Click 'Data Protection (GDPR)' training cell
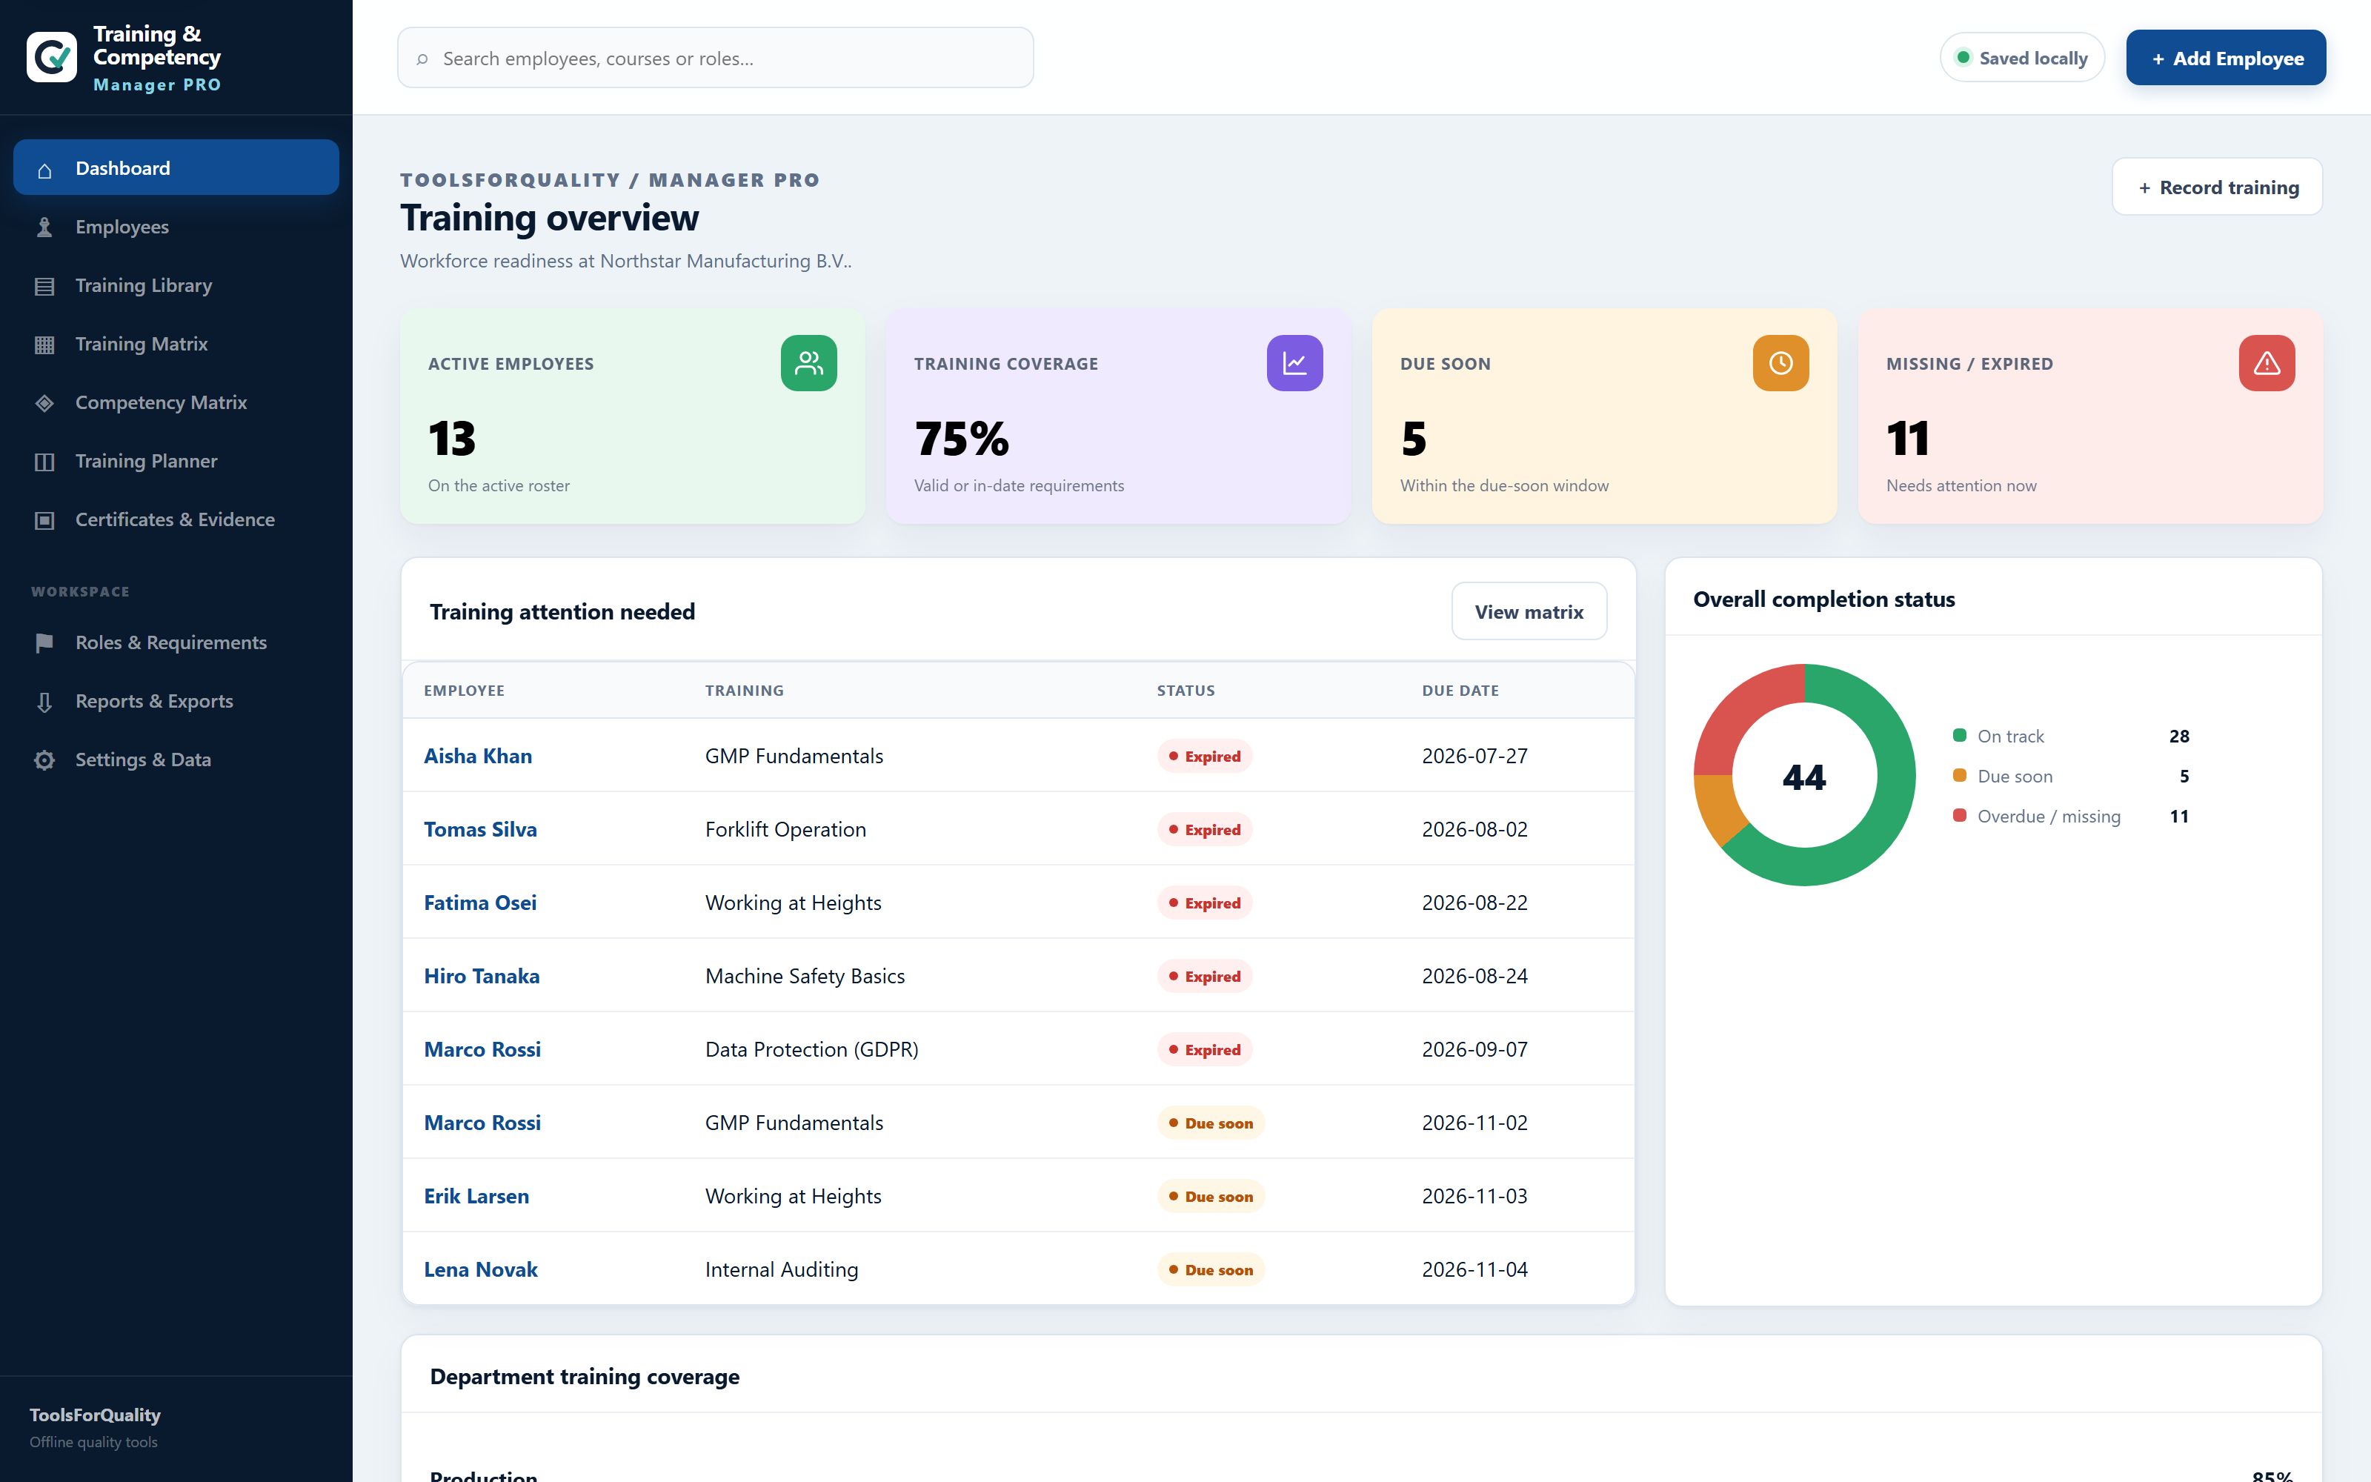Image resolution: width=2371 pixels, height=1482 pixels. click(x=811, y=1050)
